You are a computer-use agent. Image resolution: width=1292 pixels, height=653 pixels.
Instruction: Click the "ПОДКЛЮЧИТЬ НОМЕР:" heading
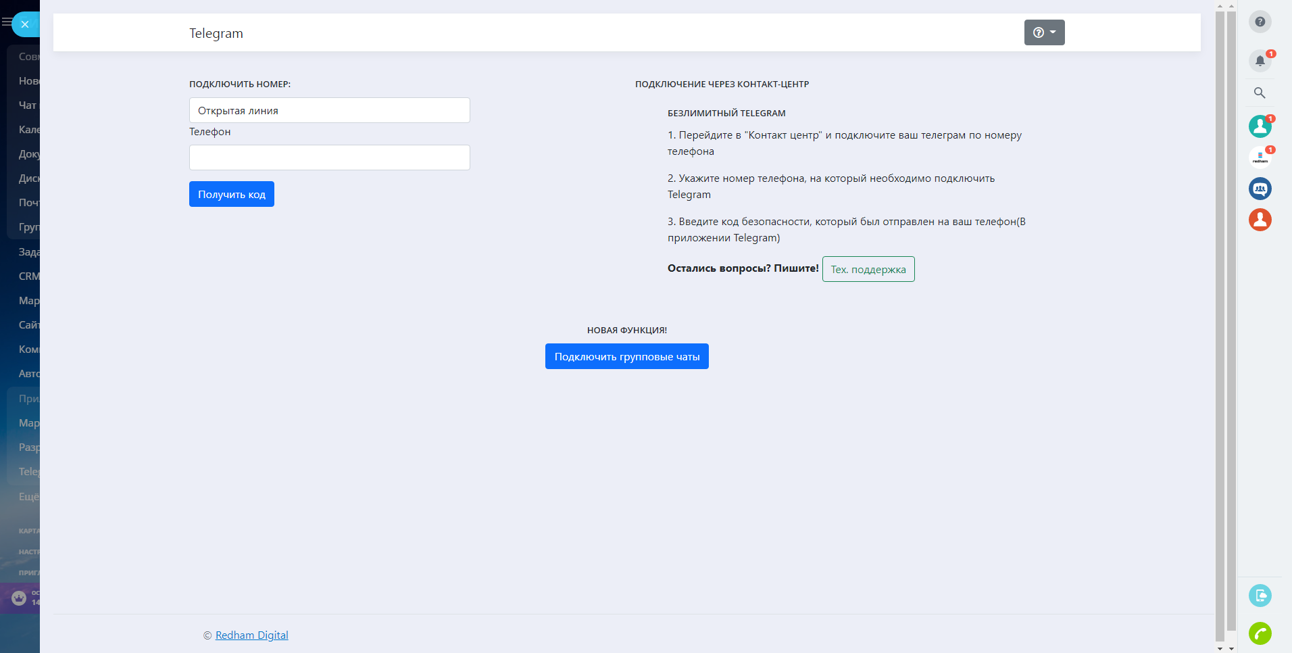click(240, 84)
